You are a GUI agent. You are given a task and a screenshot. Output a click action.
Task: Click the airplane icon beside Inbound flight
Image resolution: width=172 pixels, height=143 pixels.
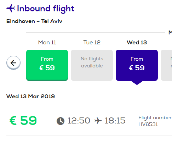[11, 8]
